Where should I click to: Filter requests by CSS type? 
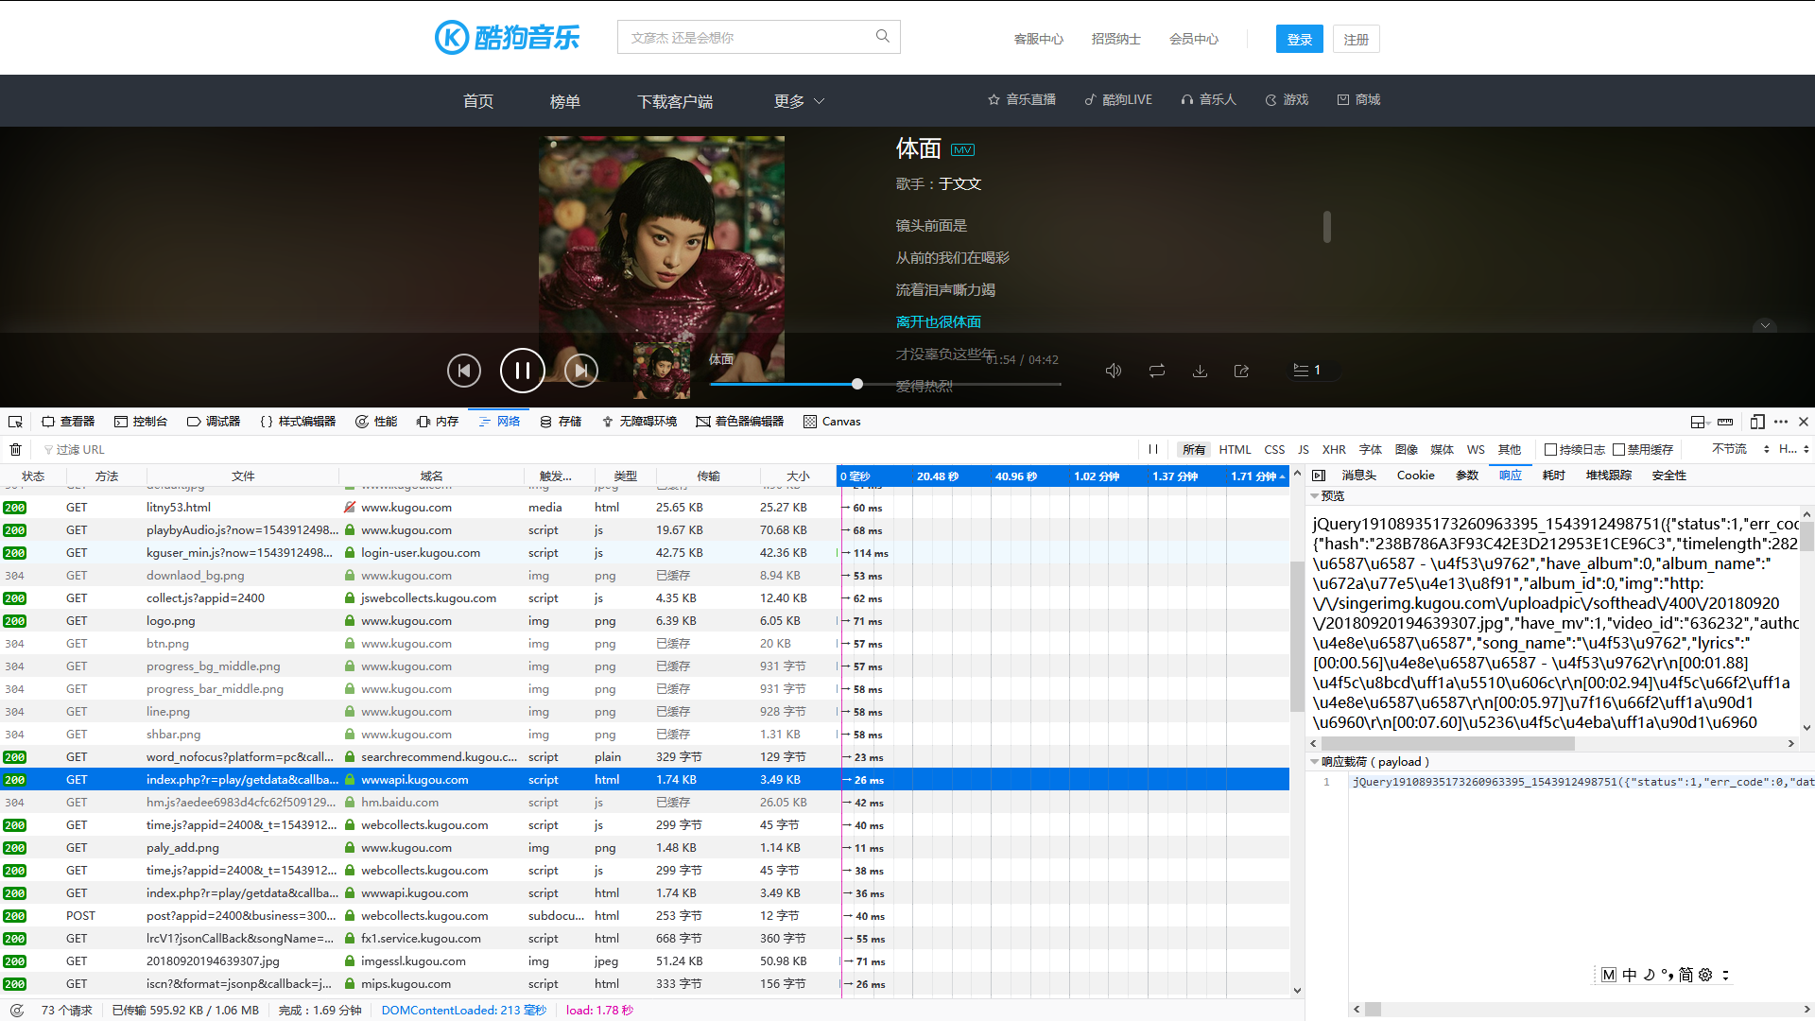[x=1274, y=449]
